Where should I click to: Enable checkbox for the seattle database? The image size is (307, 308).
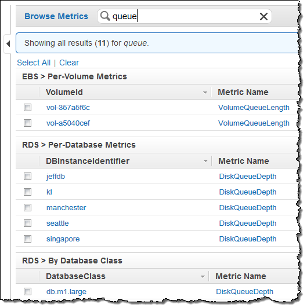[27, 223]
